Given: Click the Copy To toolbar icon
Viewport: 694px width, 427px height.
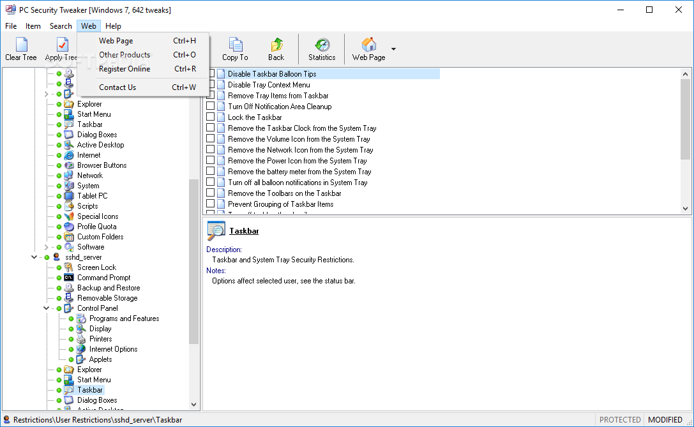Looking at the screenshot, I should point(236,45).
